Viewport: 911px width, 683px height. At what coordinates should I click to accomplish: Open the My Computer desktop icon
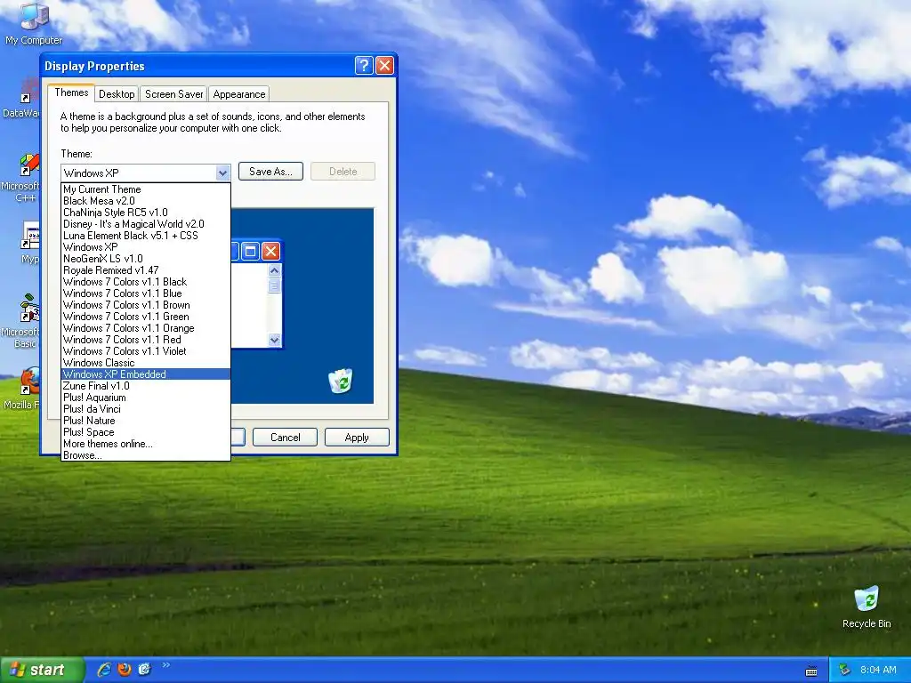(x=34, y=23)
